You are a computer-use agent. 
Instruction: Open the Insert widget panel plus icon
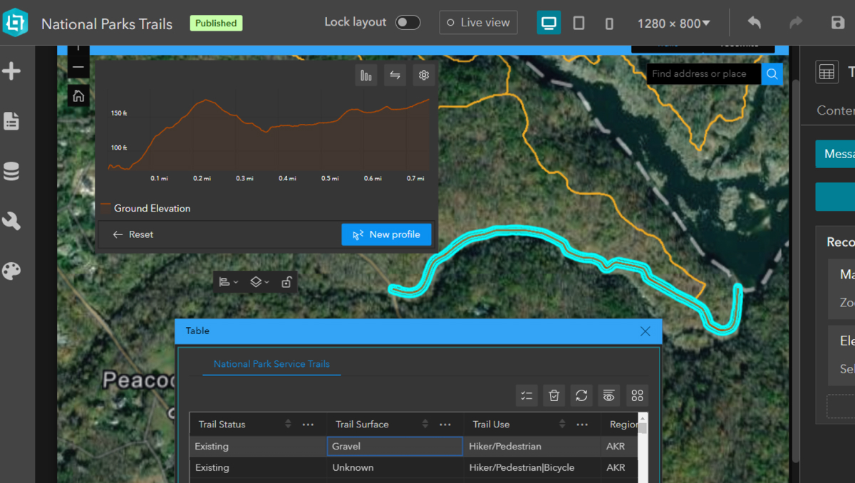click(x=11, y=71)
